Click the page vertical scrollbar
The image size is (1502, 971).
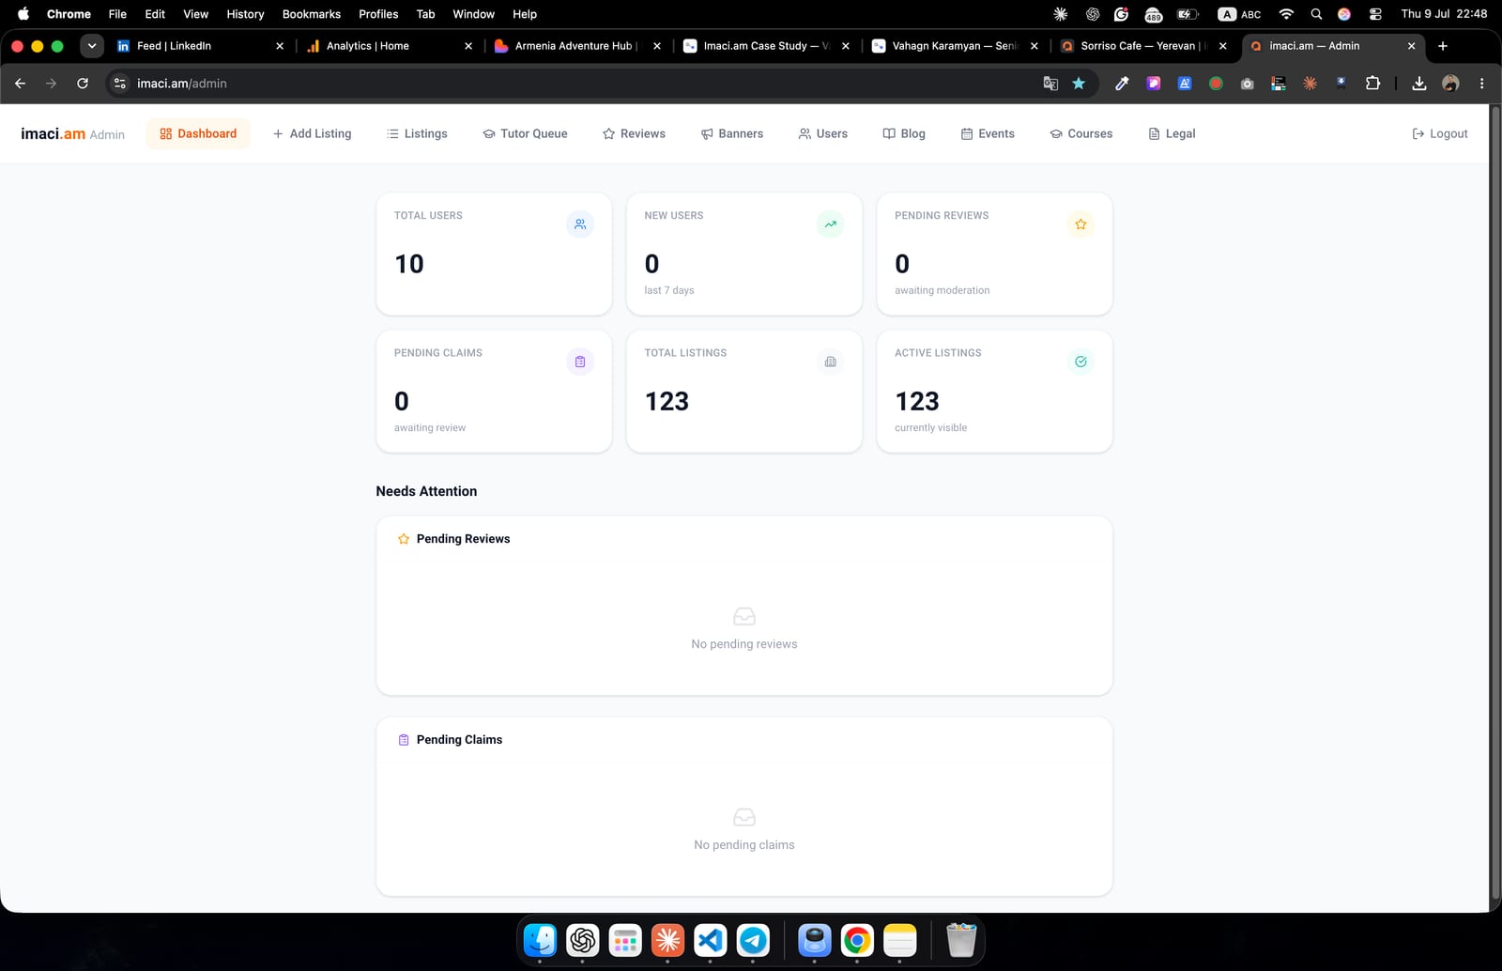click(x=1496, y=503)
